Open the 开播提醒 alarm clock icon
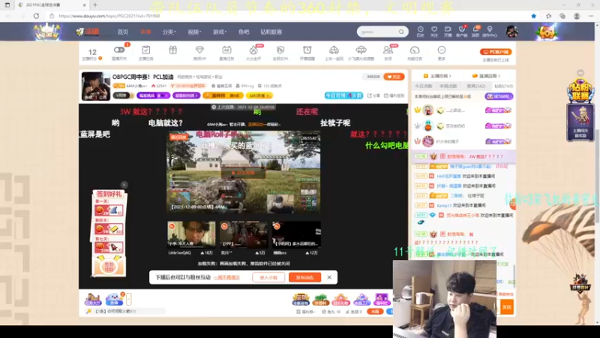 coord(307,50)
